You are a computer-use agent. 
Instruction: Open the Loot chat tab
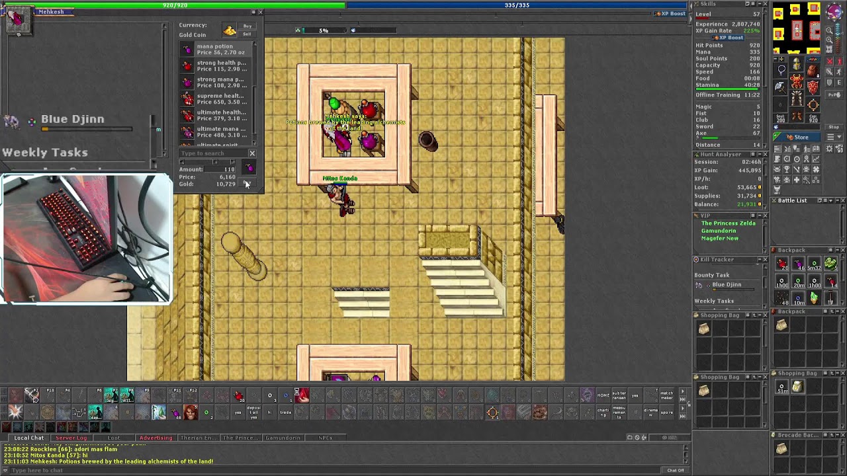pos(114,438)
